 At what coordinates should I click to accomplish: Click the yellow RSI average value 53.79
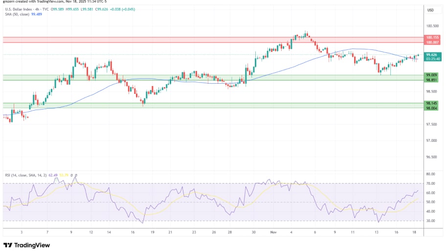64,175
